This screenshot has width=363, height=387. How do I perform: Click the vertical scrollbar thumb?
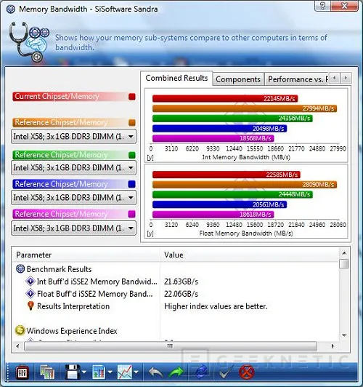click(344, 263)
